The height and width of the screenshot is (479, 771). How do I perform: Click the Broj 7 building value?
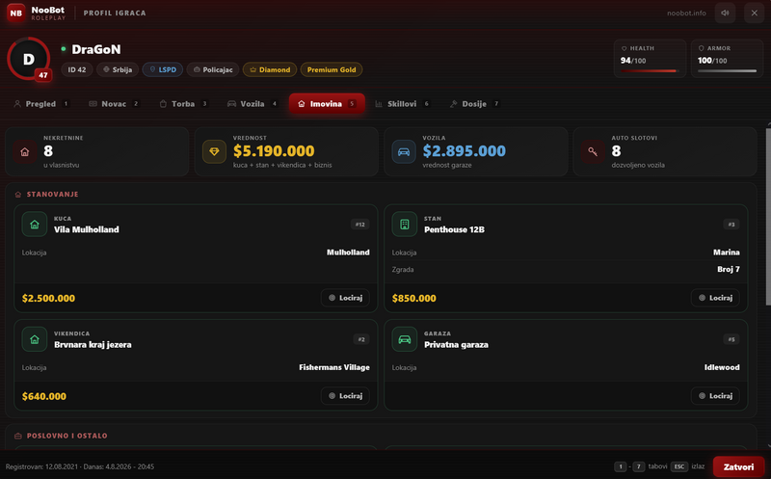(729, 269)
